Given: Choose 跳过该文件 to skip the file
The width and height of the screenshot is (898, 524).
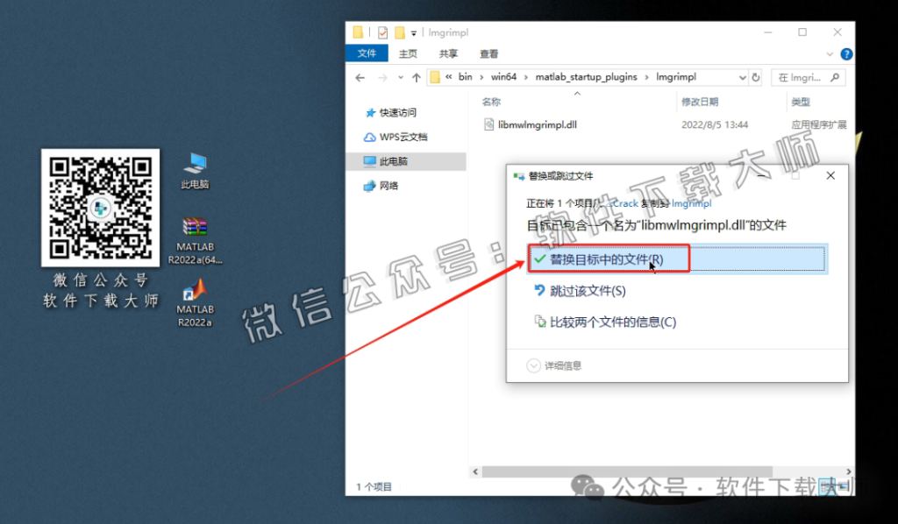Looking at the screenshot, I should (584, 290).
